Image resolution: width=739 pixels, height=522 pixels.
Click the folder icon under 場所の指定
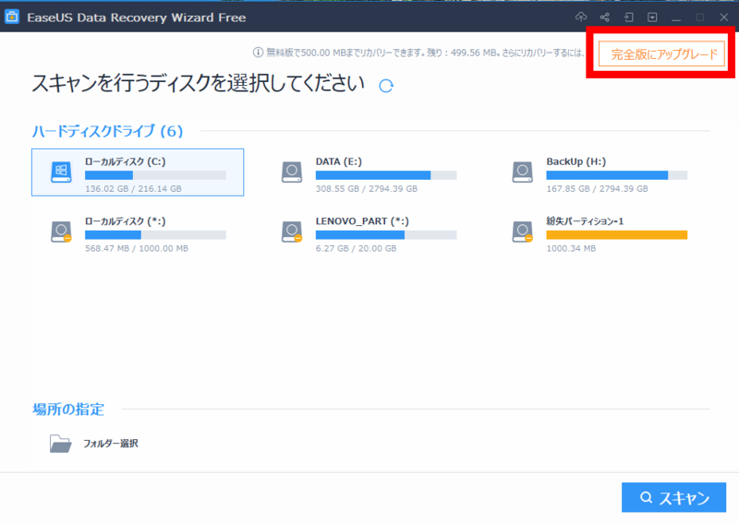[x=60, y=444]
